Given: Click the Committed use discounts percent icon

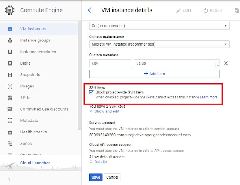Looking at the screenshot, I should tap(10, 109).
